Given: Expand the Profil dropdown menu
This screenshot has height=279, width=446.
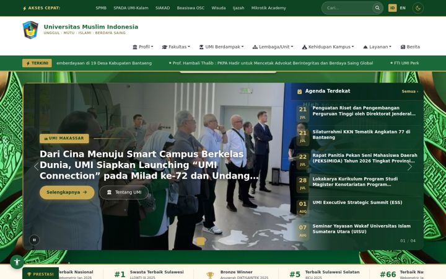Looking at the screenshot, I should pos(143,47).
